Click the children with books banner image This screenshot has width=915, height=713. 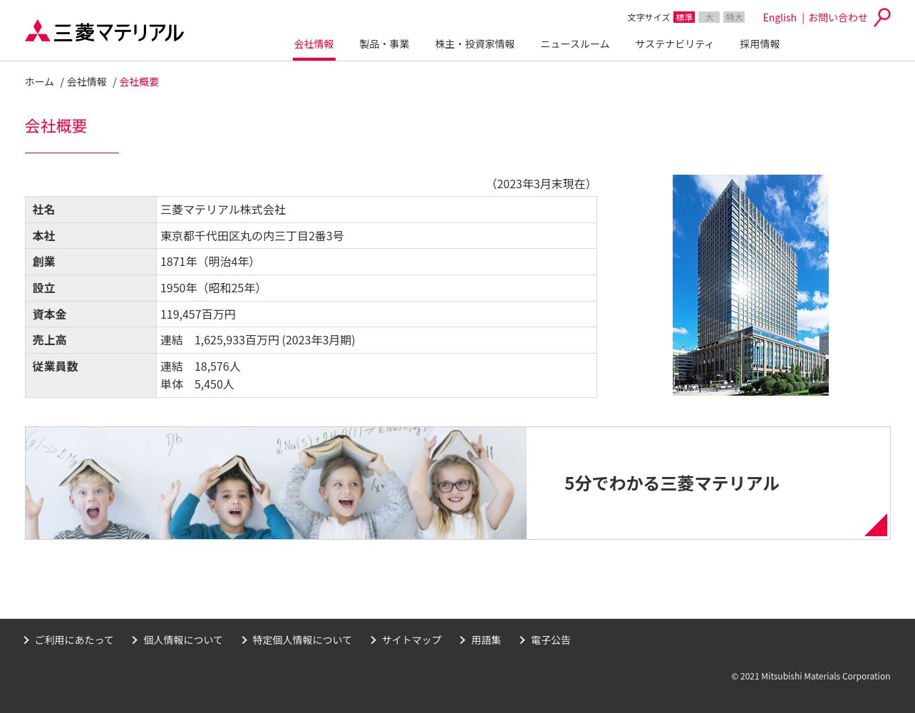276,483
